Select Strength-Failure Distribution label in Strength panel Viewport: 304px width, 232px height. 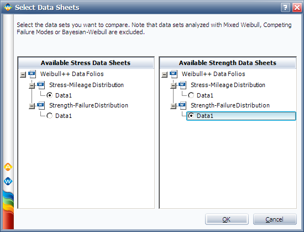[x=230, y=105]
